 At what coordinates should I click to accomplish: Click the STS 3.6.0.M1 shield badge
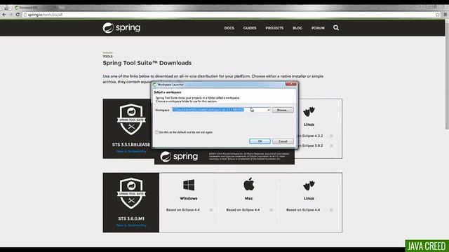[x=131, y=193]
